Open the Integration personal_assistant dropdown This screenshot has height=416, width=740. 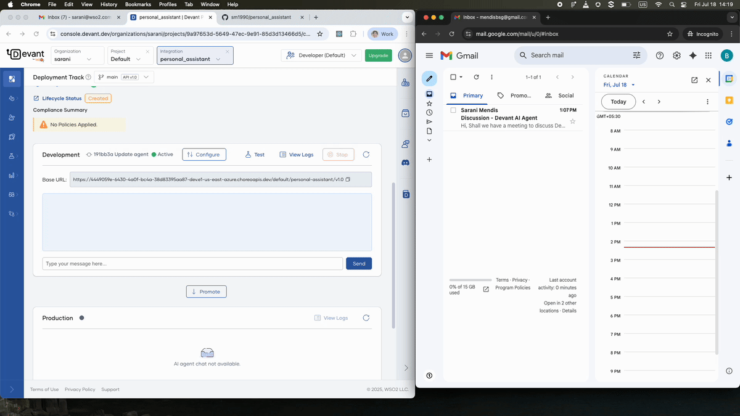[195, 55]
